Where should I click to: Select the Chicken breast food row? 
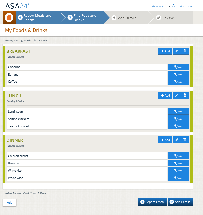pyautogui.click(x=87, y=156)
